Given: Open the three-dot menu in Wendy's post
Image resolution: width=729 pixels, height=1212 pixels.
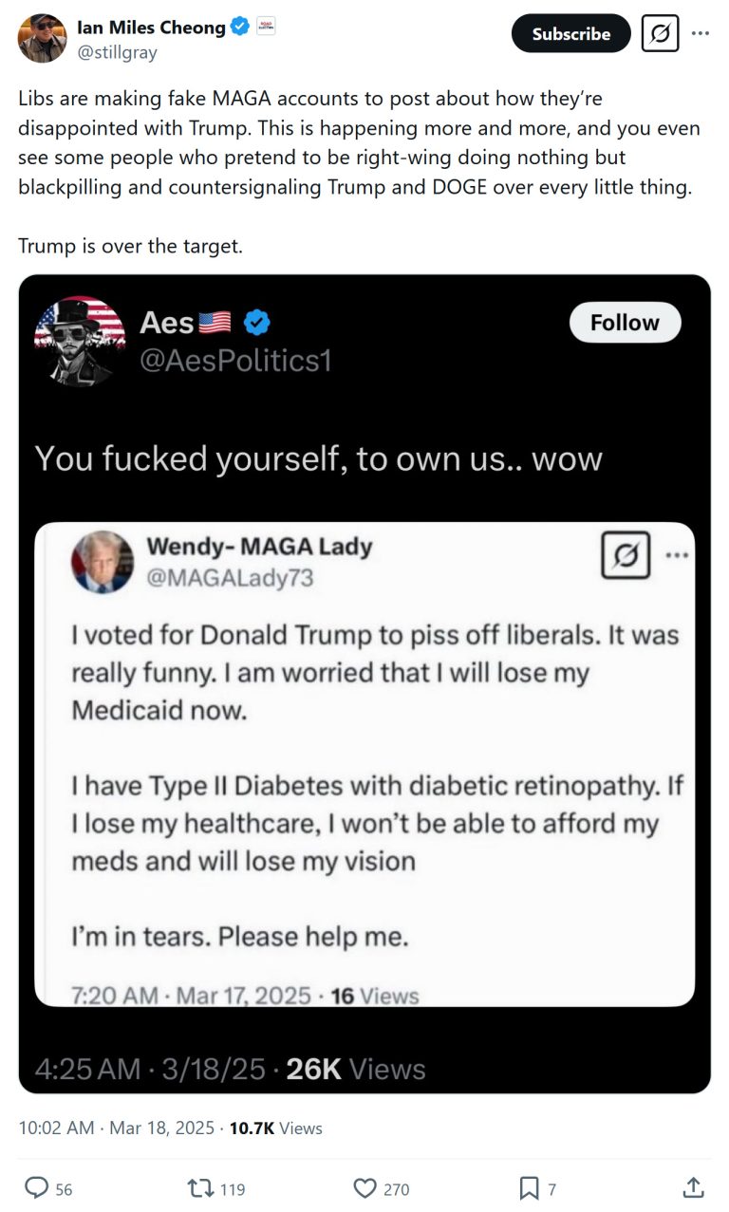Looking at the screenshot, I should [x=676, y=555].
